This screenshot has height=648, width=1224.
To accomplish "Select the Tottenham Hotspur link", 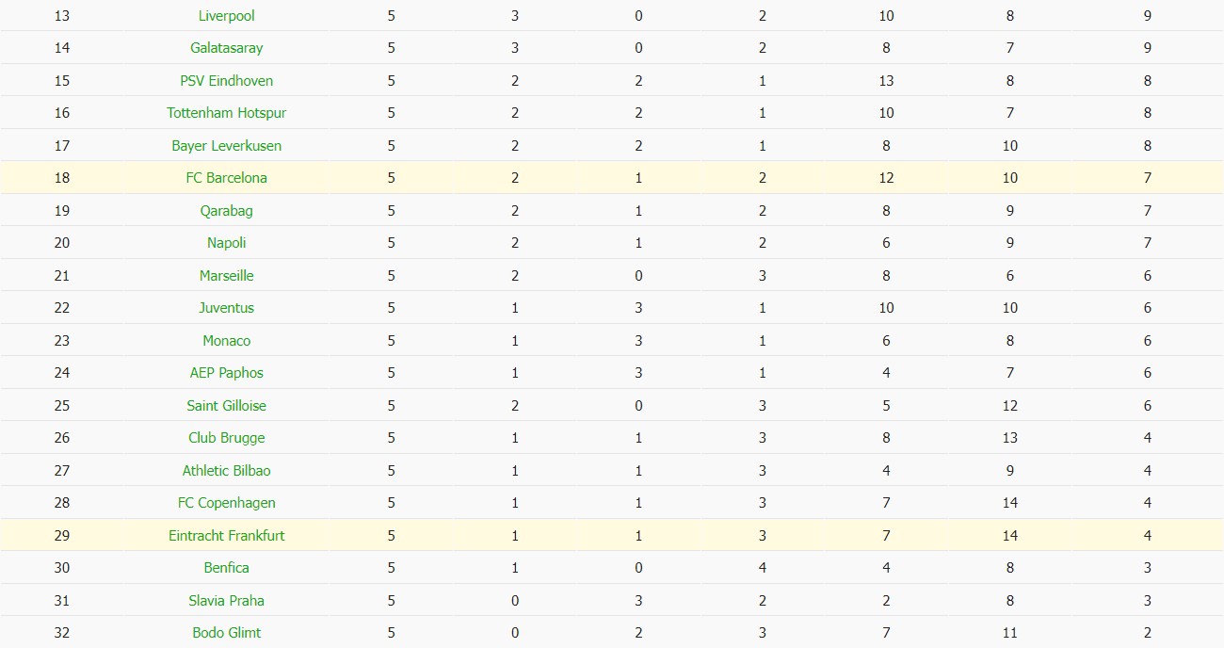I will (x=227, y=113).
